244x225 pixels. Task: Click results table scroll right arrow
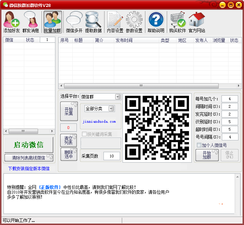tap(239, 86)
